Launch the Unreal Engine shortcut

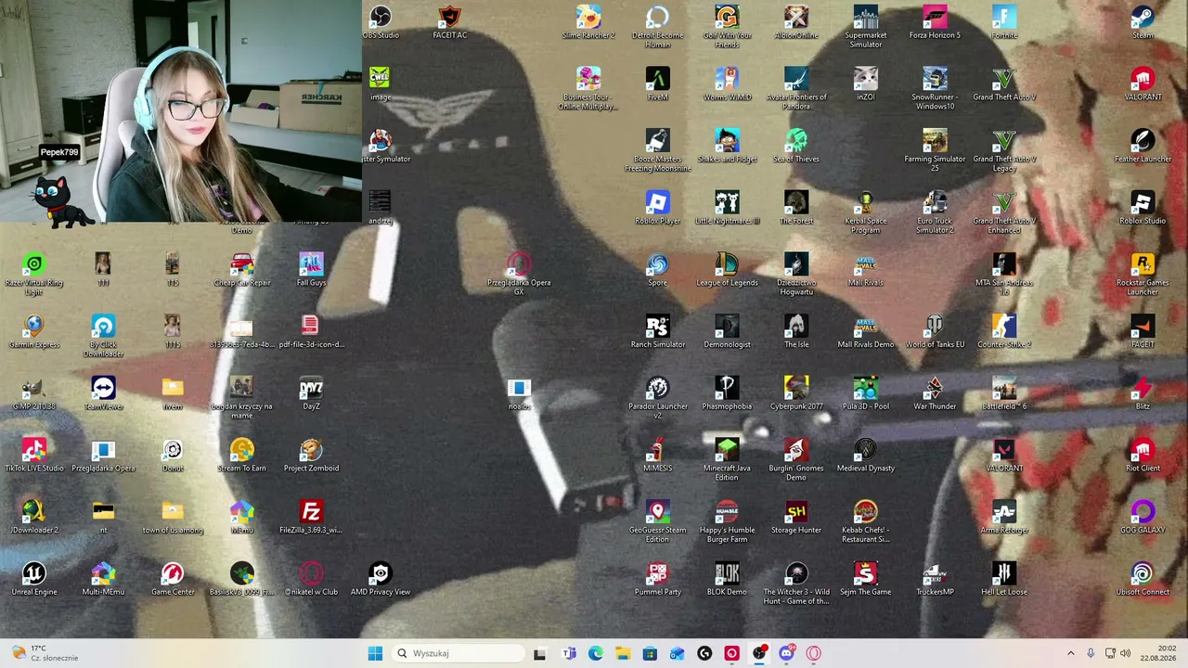click(33, 579)
